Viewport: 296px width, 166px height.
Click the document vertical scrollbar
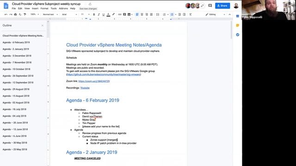click(x=231, y=30)
